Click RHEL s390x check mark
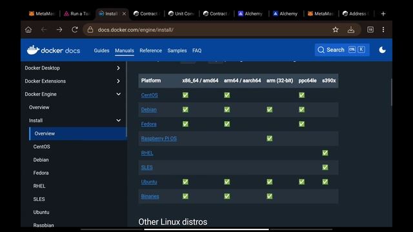The width and height of the screenshot is (413, 232). [325, 153]
